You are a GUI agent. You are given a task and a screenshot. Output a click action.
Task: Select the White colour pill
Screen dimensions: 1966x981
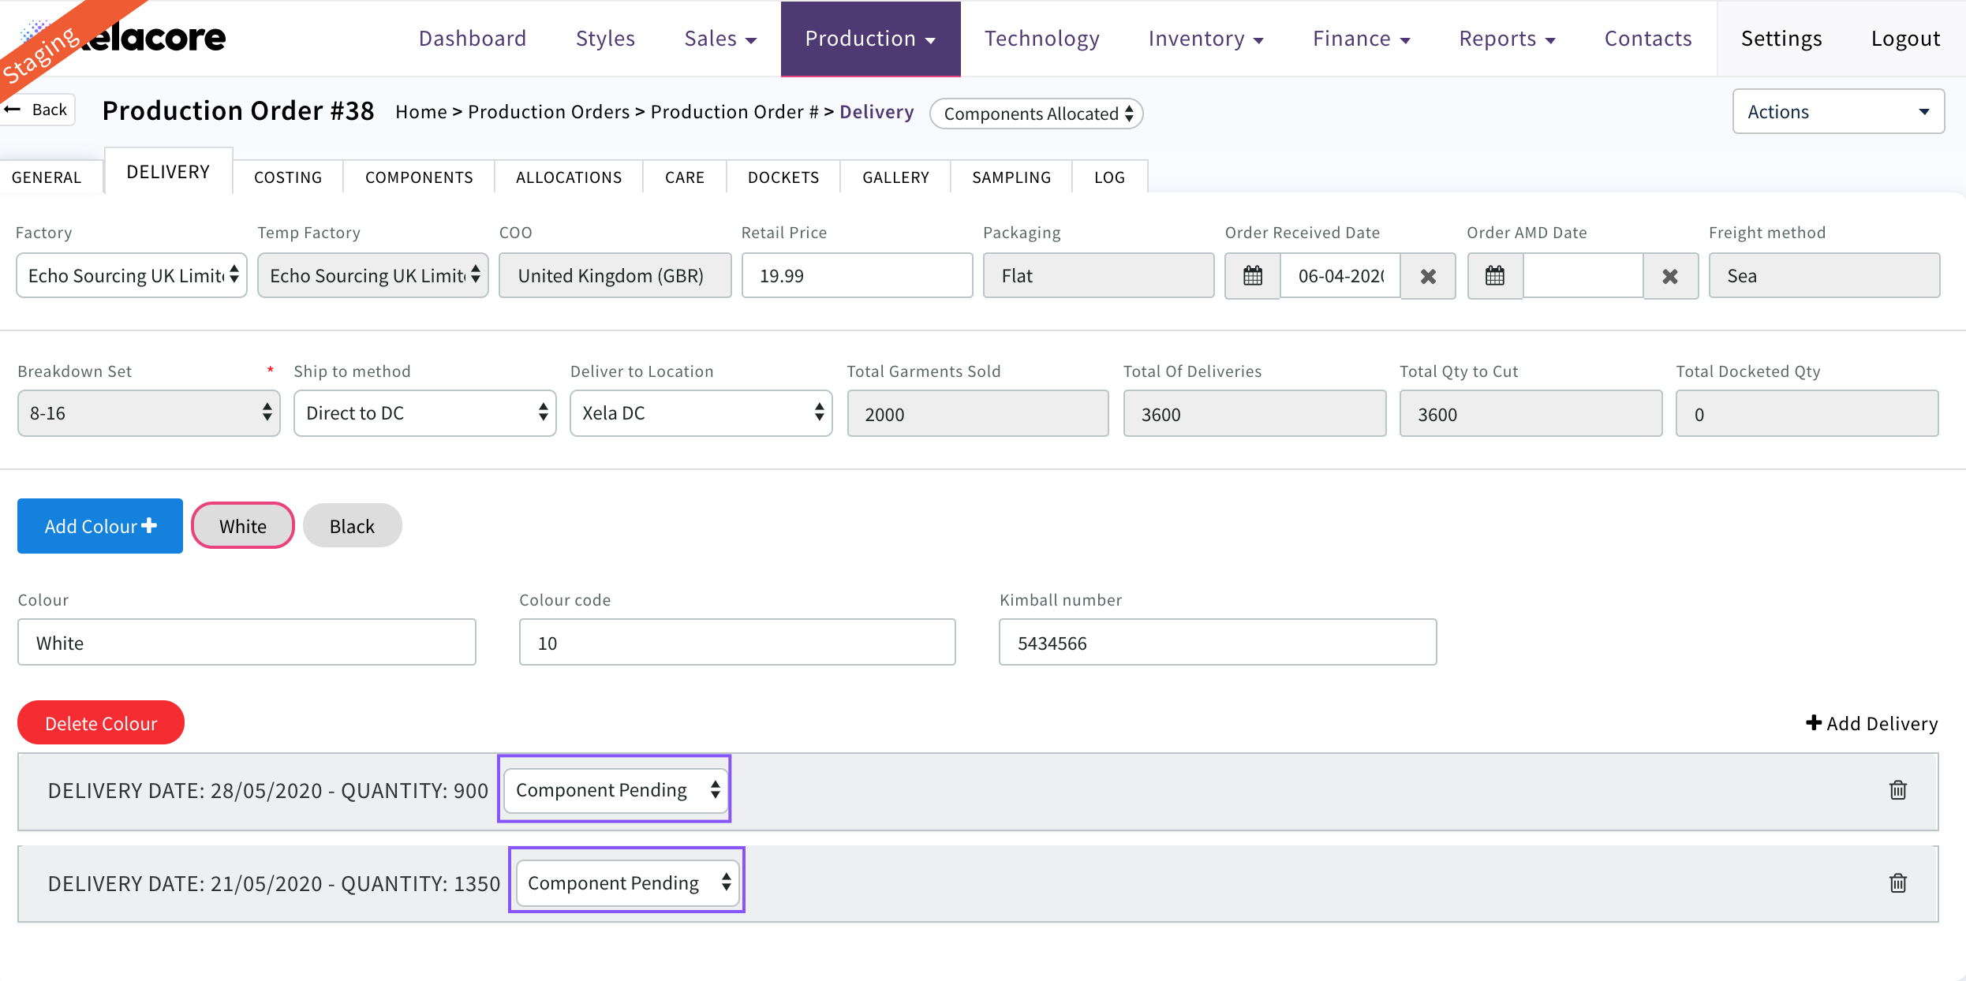[x=243, y=526]
